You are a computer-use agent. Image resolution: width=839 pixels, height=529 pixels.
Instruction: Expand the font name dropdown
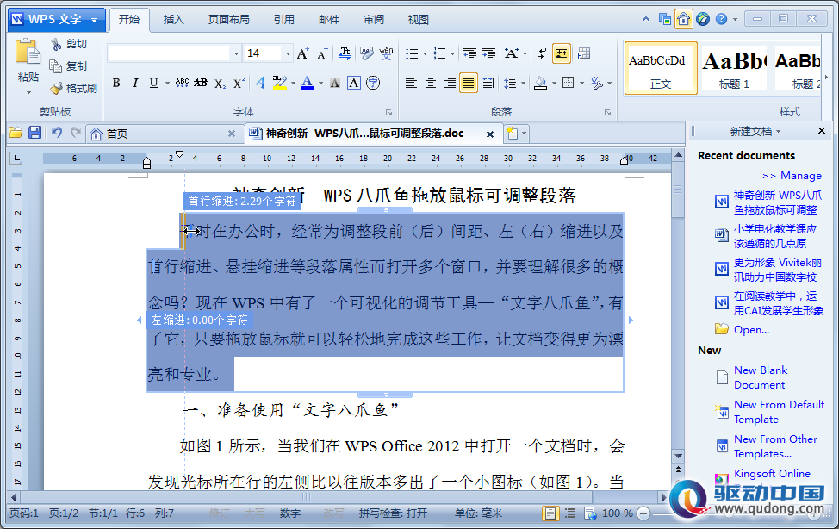(x=236, y=53)
